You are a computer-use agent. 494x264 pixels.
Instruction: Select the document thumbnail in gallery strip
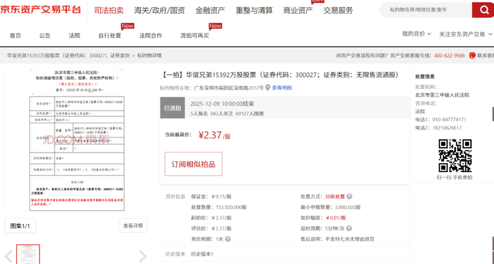28,254
